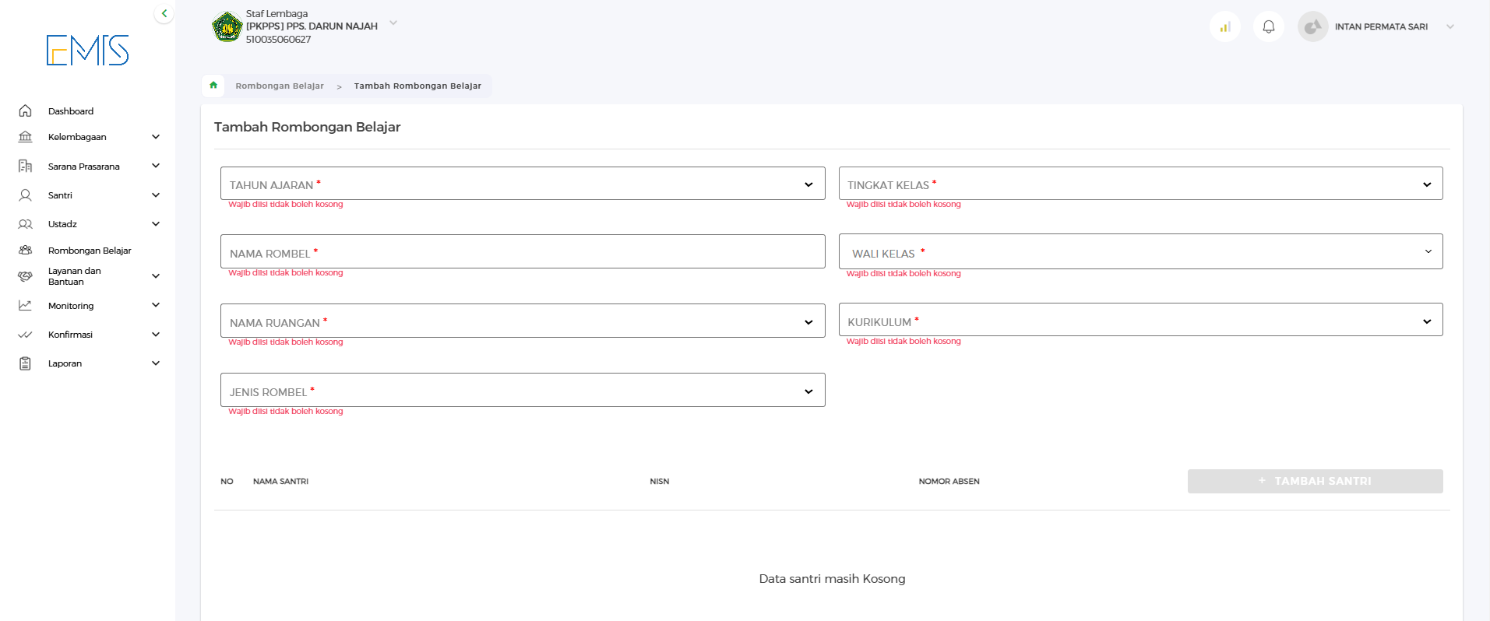
Task: Click the Dashboard house icon
Action: tap(25, 111)
